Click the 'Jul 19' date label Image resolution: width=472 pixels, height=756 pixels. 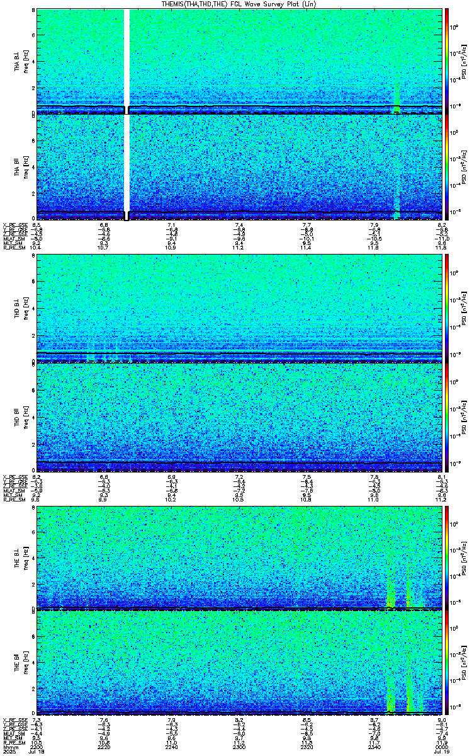[442, 752]
